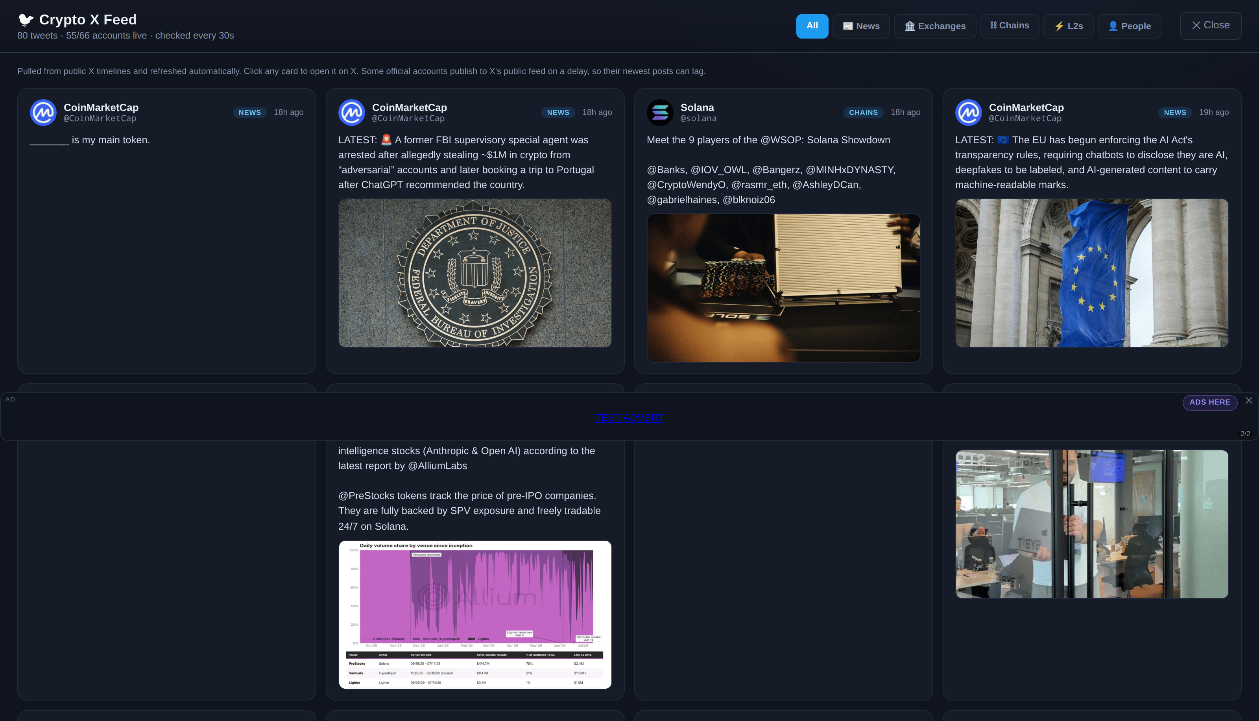Viewport: 1259px width, 721px height.
Task: Select the All filter tab
Action: pyautogui.click(x=812, y=26)
